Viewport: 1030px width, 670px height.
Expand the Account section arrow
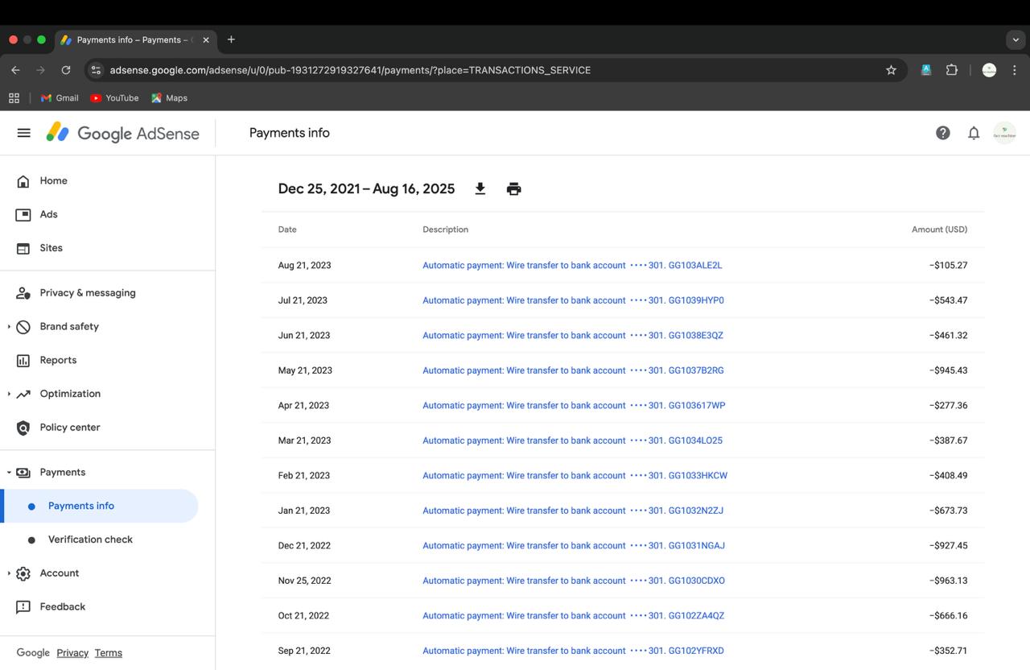point(9,573)
